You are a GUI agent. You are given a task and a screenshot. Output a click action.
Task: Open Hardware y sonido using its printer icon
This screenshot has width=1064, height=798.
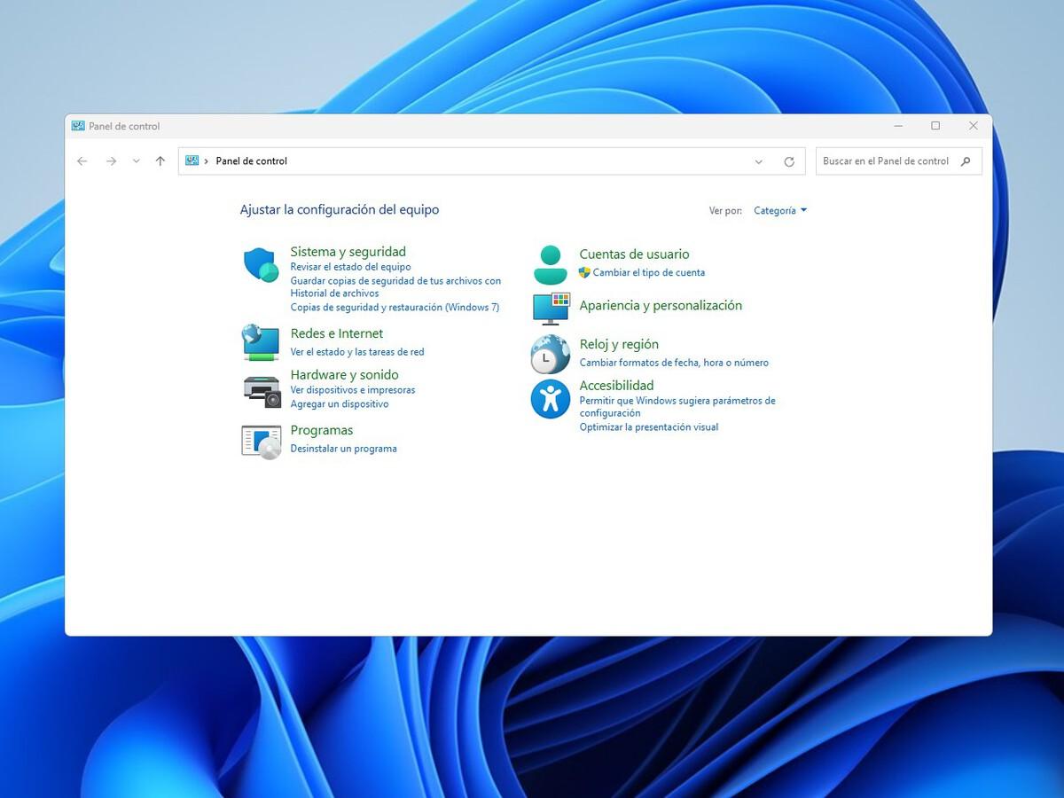260,390
